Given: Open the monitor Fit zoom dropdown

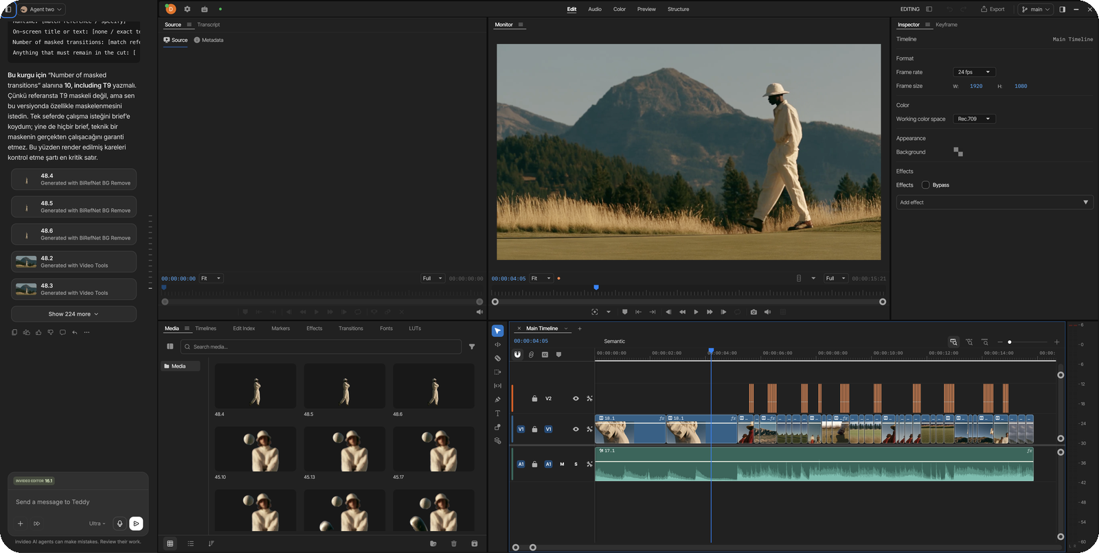Looking at the screenshot, I should click(x=541, y=279).
